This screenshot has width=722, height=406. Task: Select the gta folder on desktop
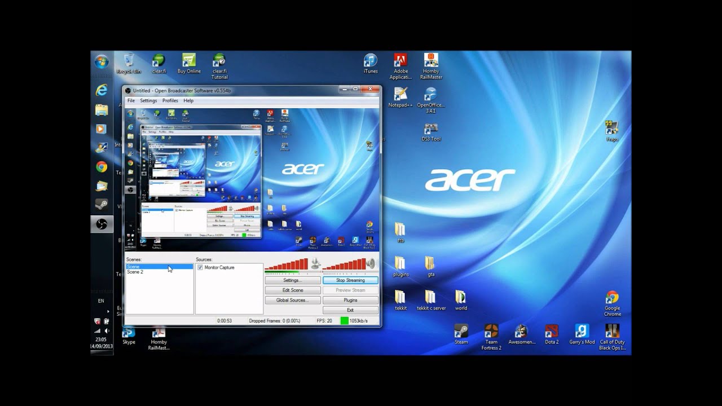[x=431, y=267]
